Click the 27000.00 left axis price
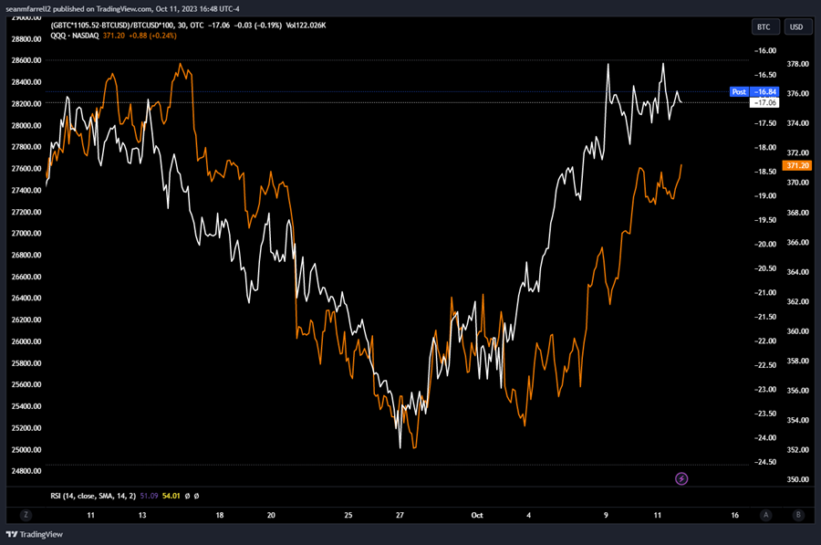The width and height of the screenshot is (821, 545). click(x=26, y=233)
